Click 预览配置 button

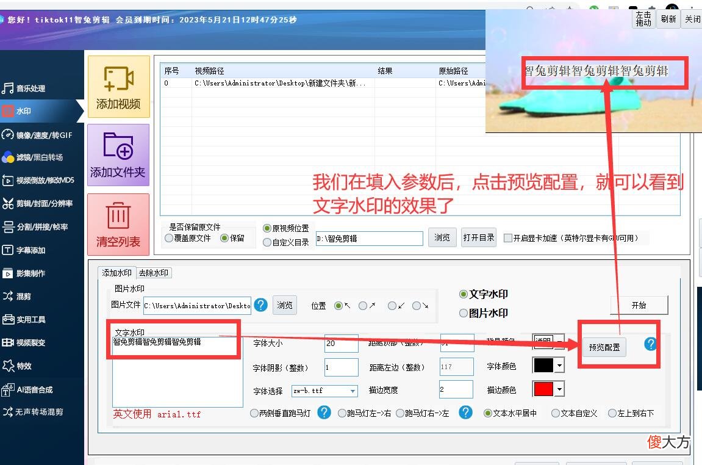tap(604, 347)
